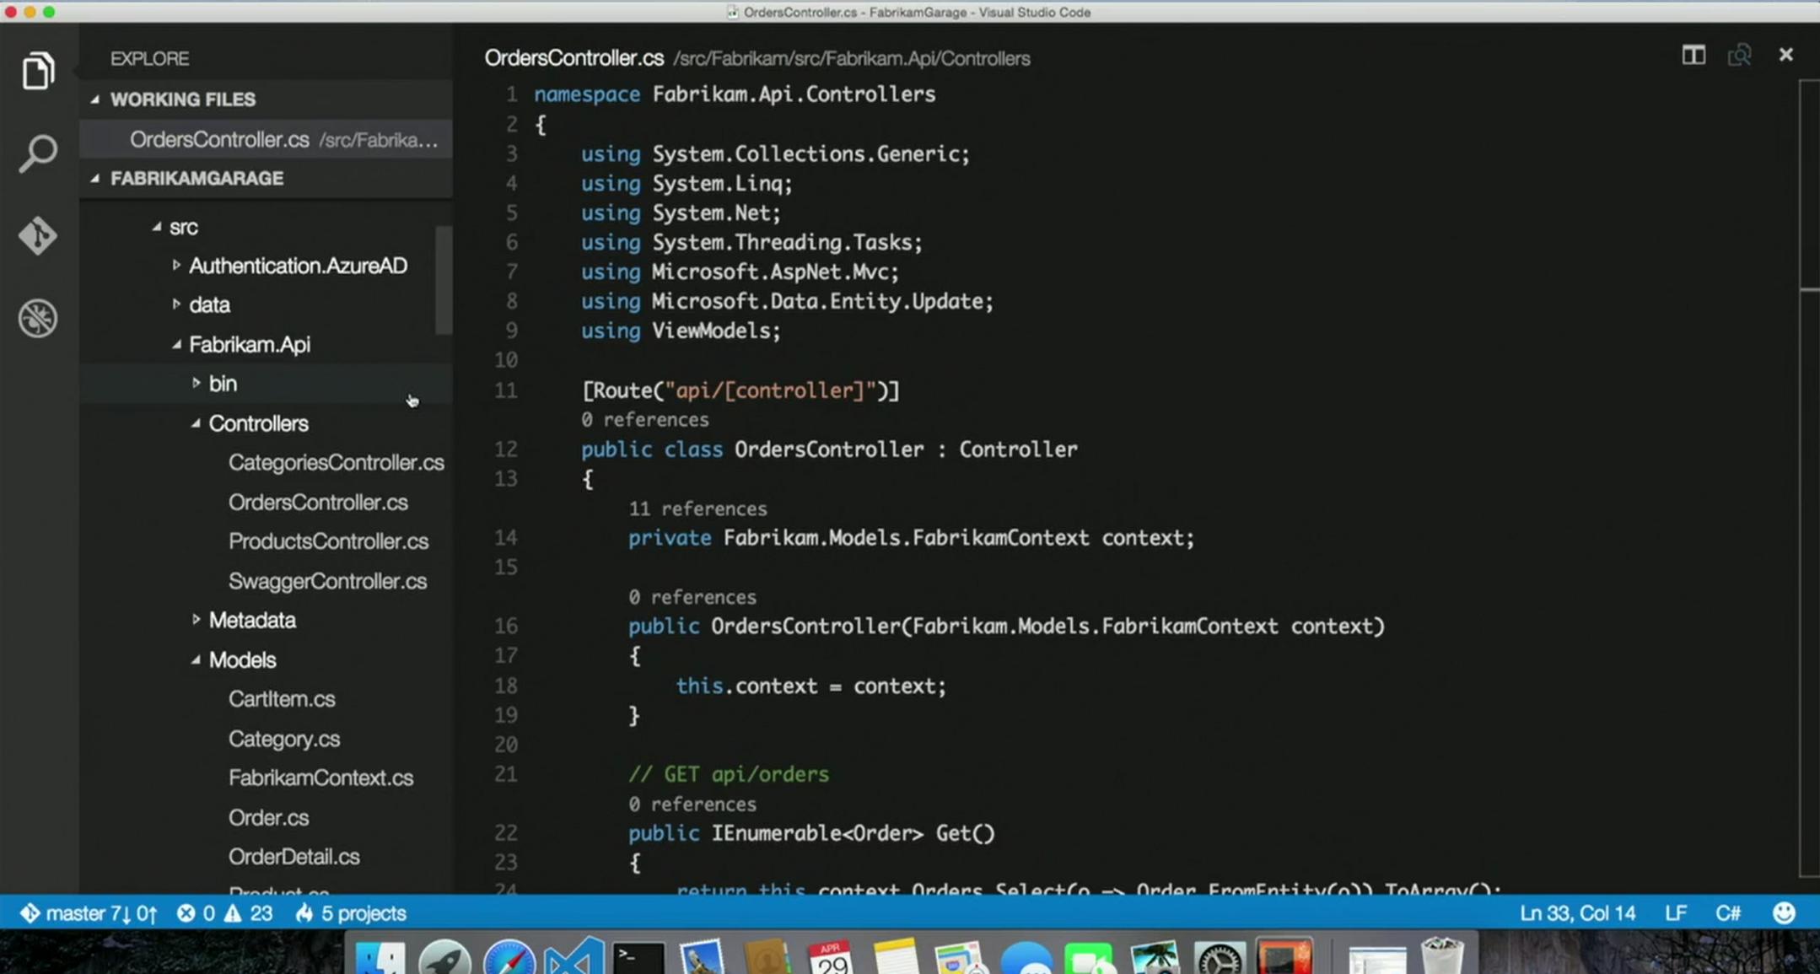This screenshot has height=974, width=1820.
Task: Open FabrikamContext.cs under Models
Action: [x=320, y=778]
